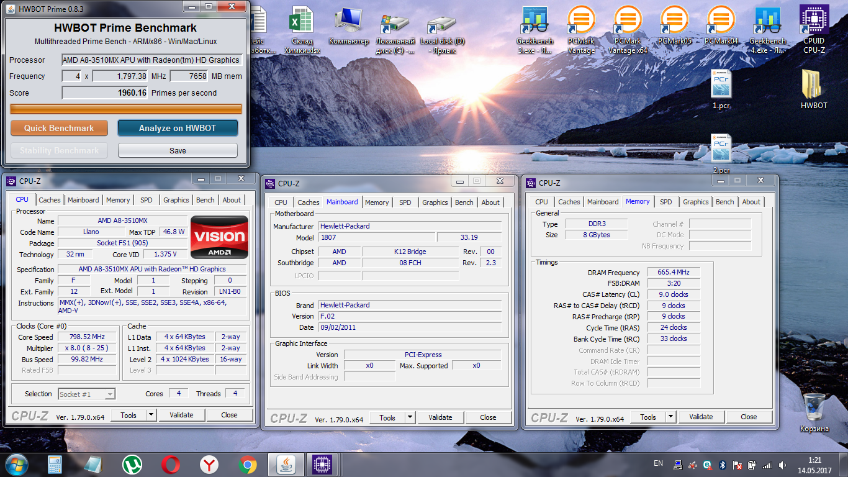Click Tools button in the CPU window

point(129,415)
